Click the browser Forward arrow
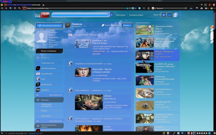The image size is (216, 135). tap(6, 8)
